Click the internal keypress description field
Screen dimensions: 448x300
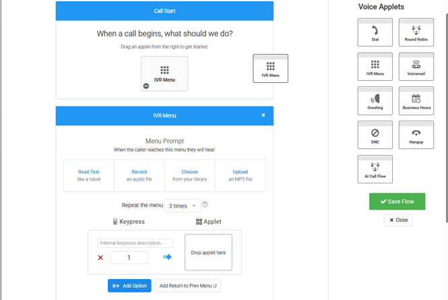(135, 243)
